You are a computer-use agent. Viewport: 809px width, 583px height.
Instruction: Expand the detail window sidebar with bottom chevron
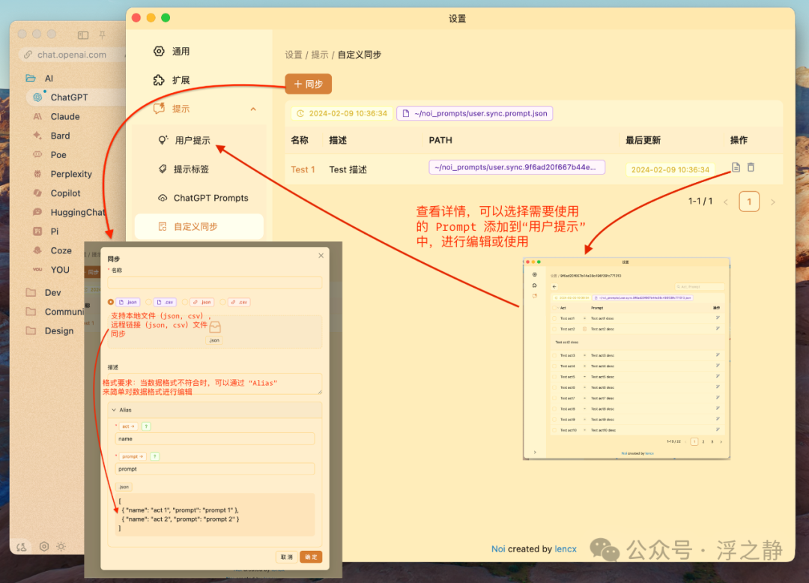click(535, 452)
